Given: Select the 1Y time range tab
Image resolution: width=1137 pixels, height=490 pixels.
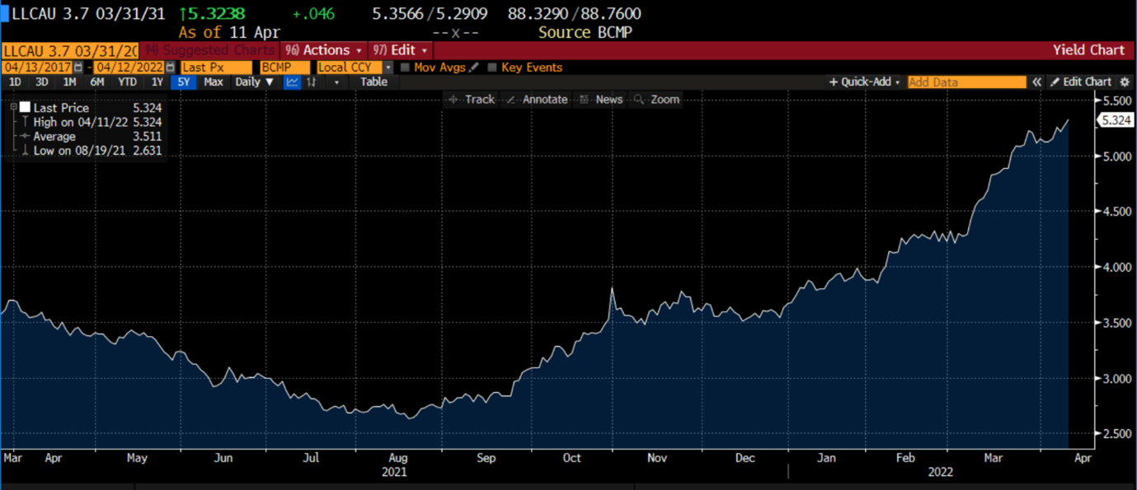Looking at the screenshot, I should (x=157, y=82).
